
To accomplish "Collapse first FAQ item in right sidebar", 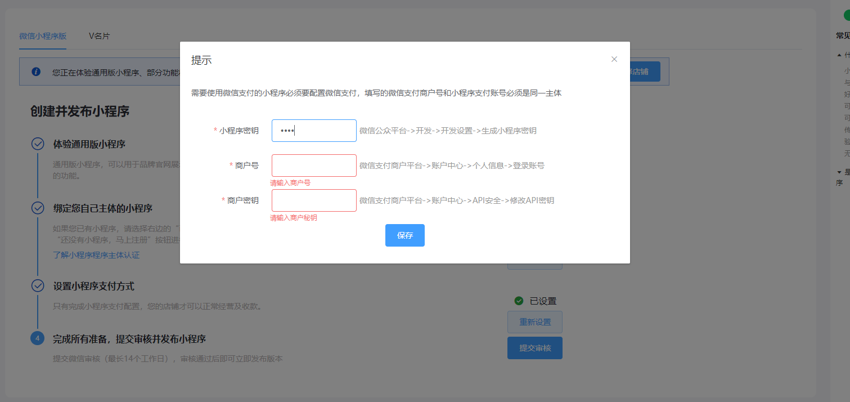I will pyautogui.click(x=839, y=55).
